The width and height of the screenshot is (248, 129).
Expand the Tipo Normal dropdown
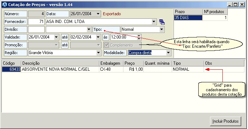click(161, 29)
